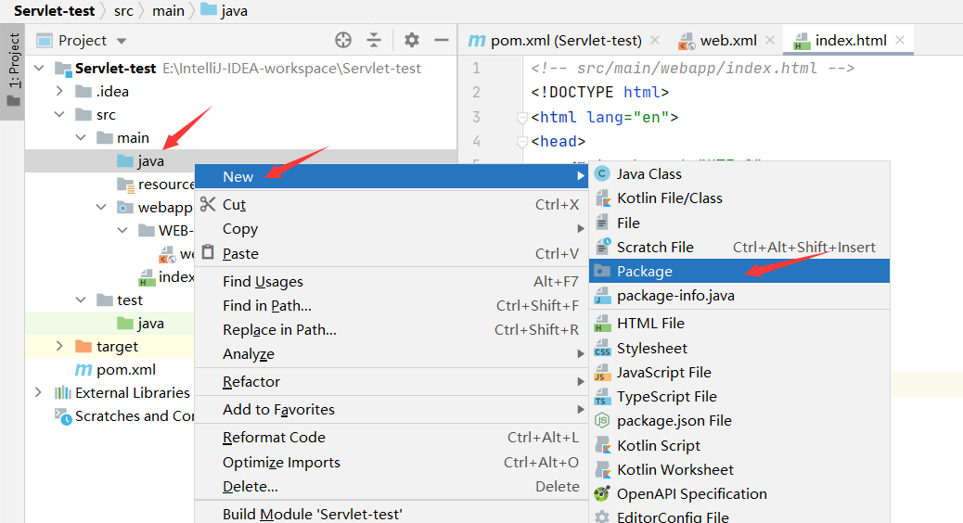Open Project panel settings gear

point(412,41)
